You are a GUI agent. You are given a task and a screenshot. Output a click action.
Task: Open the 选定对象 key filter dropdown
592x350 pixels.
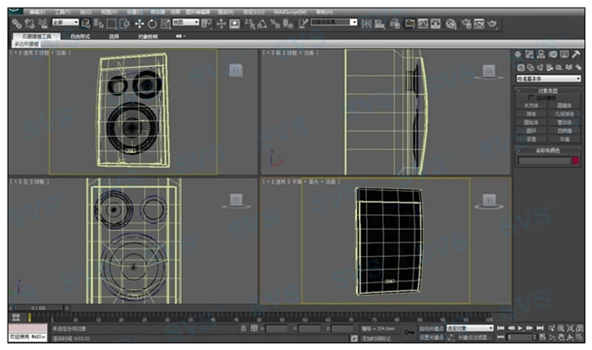[x=469, y=327]
